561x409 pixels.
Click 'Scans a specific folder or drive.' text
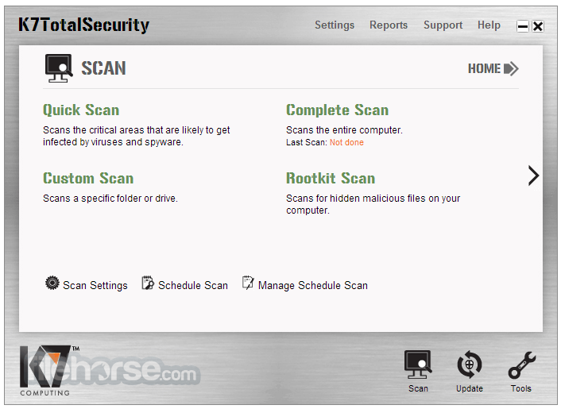[110, 199]
